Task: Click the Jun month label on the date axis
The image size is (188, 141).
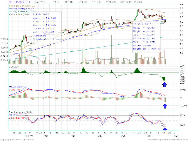Action: (x=123, y=136)
